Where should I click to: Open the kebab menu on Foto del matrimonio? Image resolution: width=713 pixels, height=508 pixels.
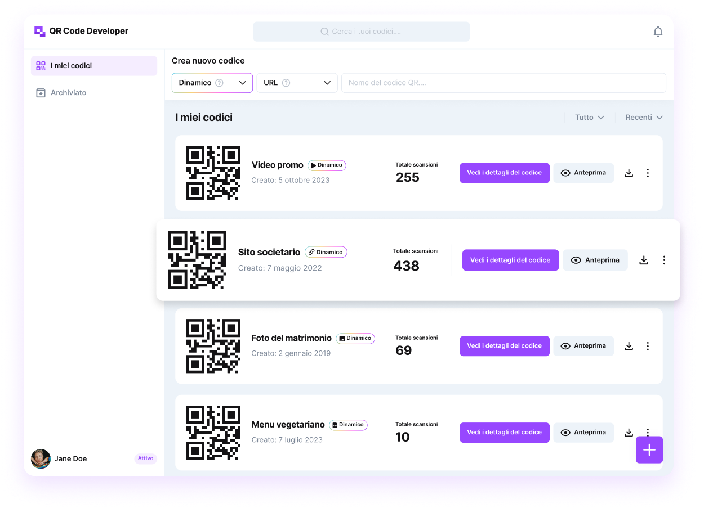[x=648, y=346]
